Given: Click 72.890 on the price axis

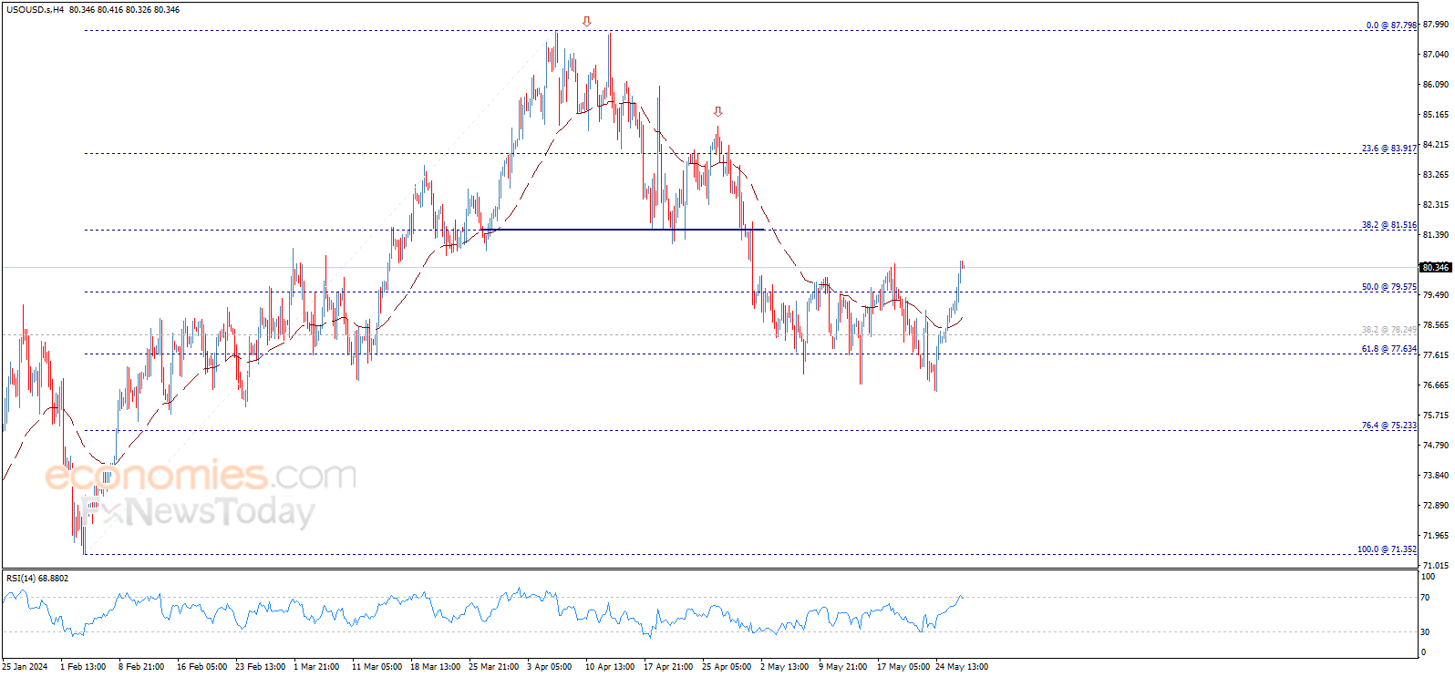Looking at the screenshot, I should click(1435, 506).
